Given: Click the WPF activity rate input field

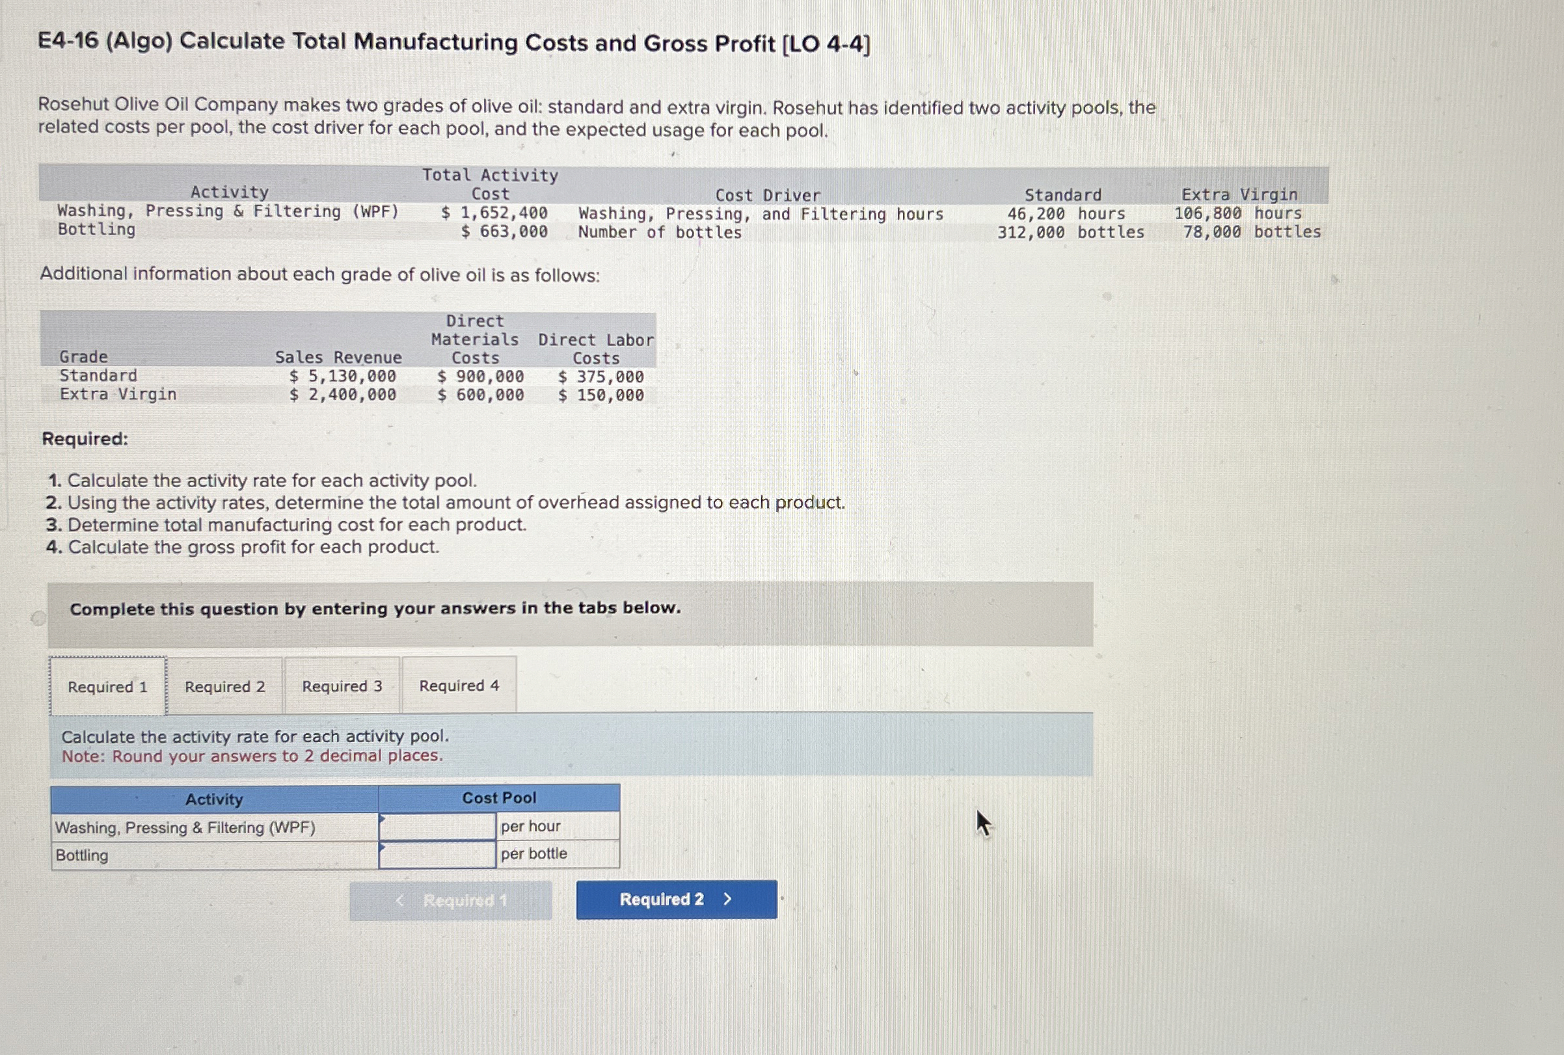Looking at the screenshot, I should [437, 826].
